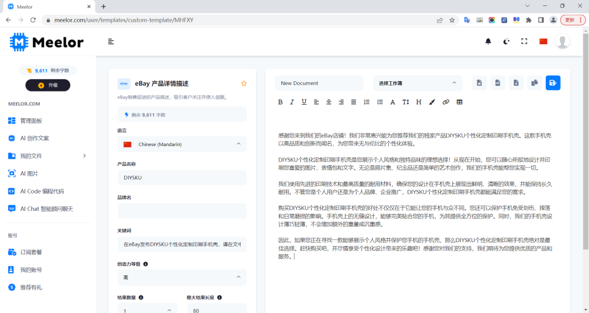This screenshot has height=313, width=589.
Task: Change the text size
Action: point(406,102)
